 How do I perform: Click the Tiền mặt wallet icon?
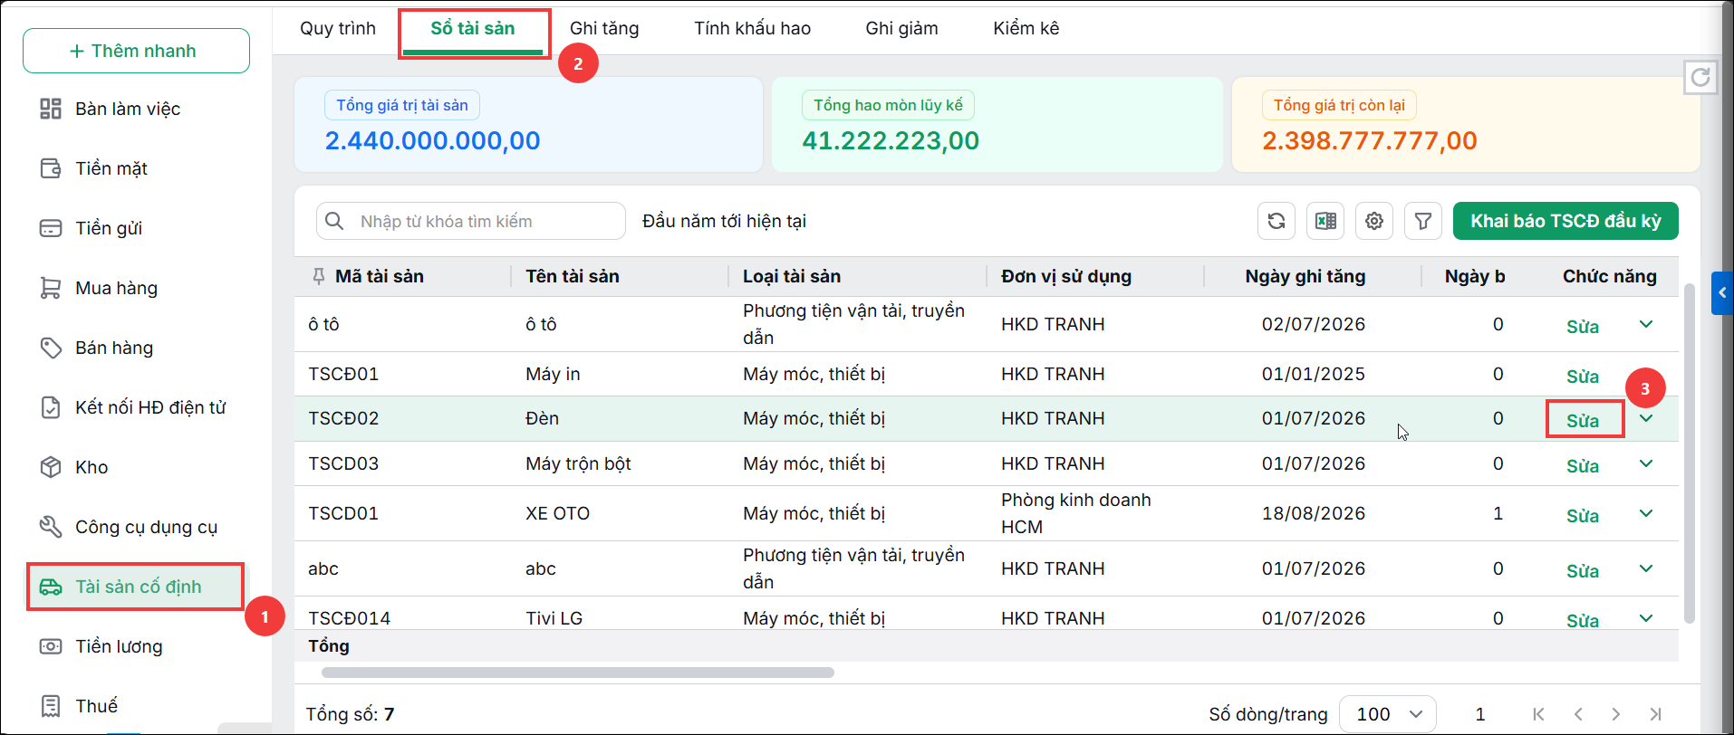click(51, 168)
